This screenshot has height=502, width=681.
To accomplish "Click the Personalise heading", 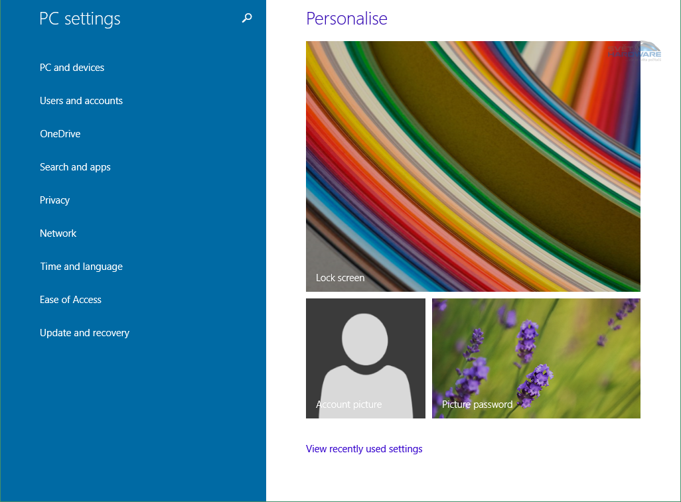I will 346,19.
